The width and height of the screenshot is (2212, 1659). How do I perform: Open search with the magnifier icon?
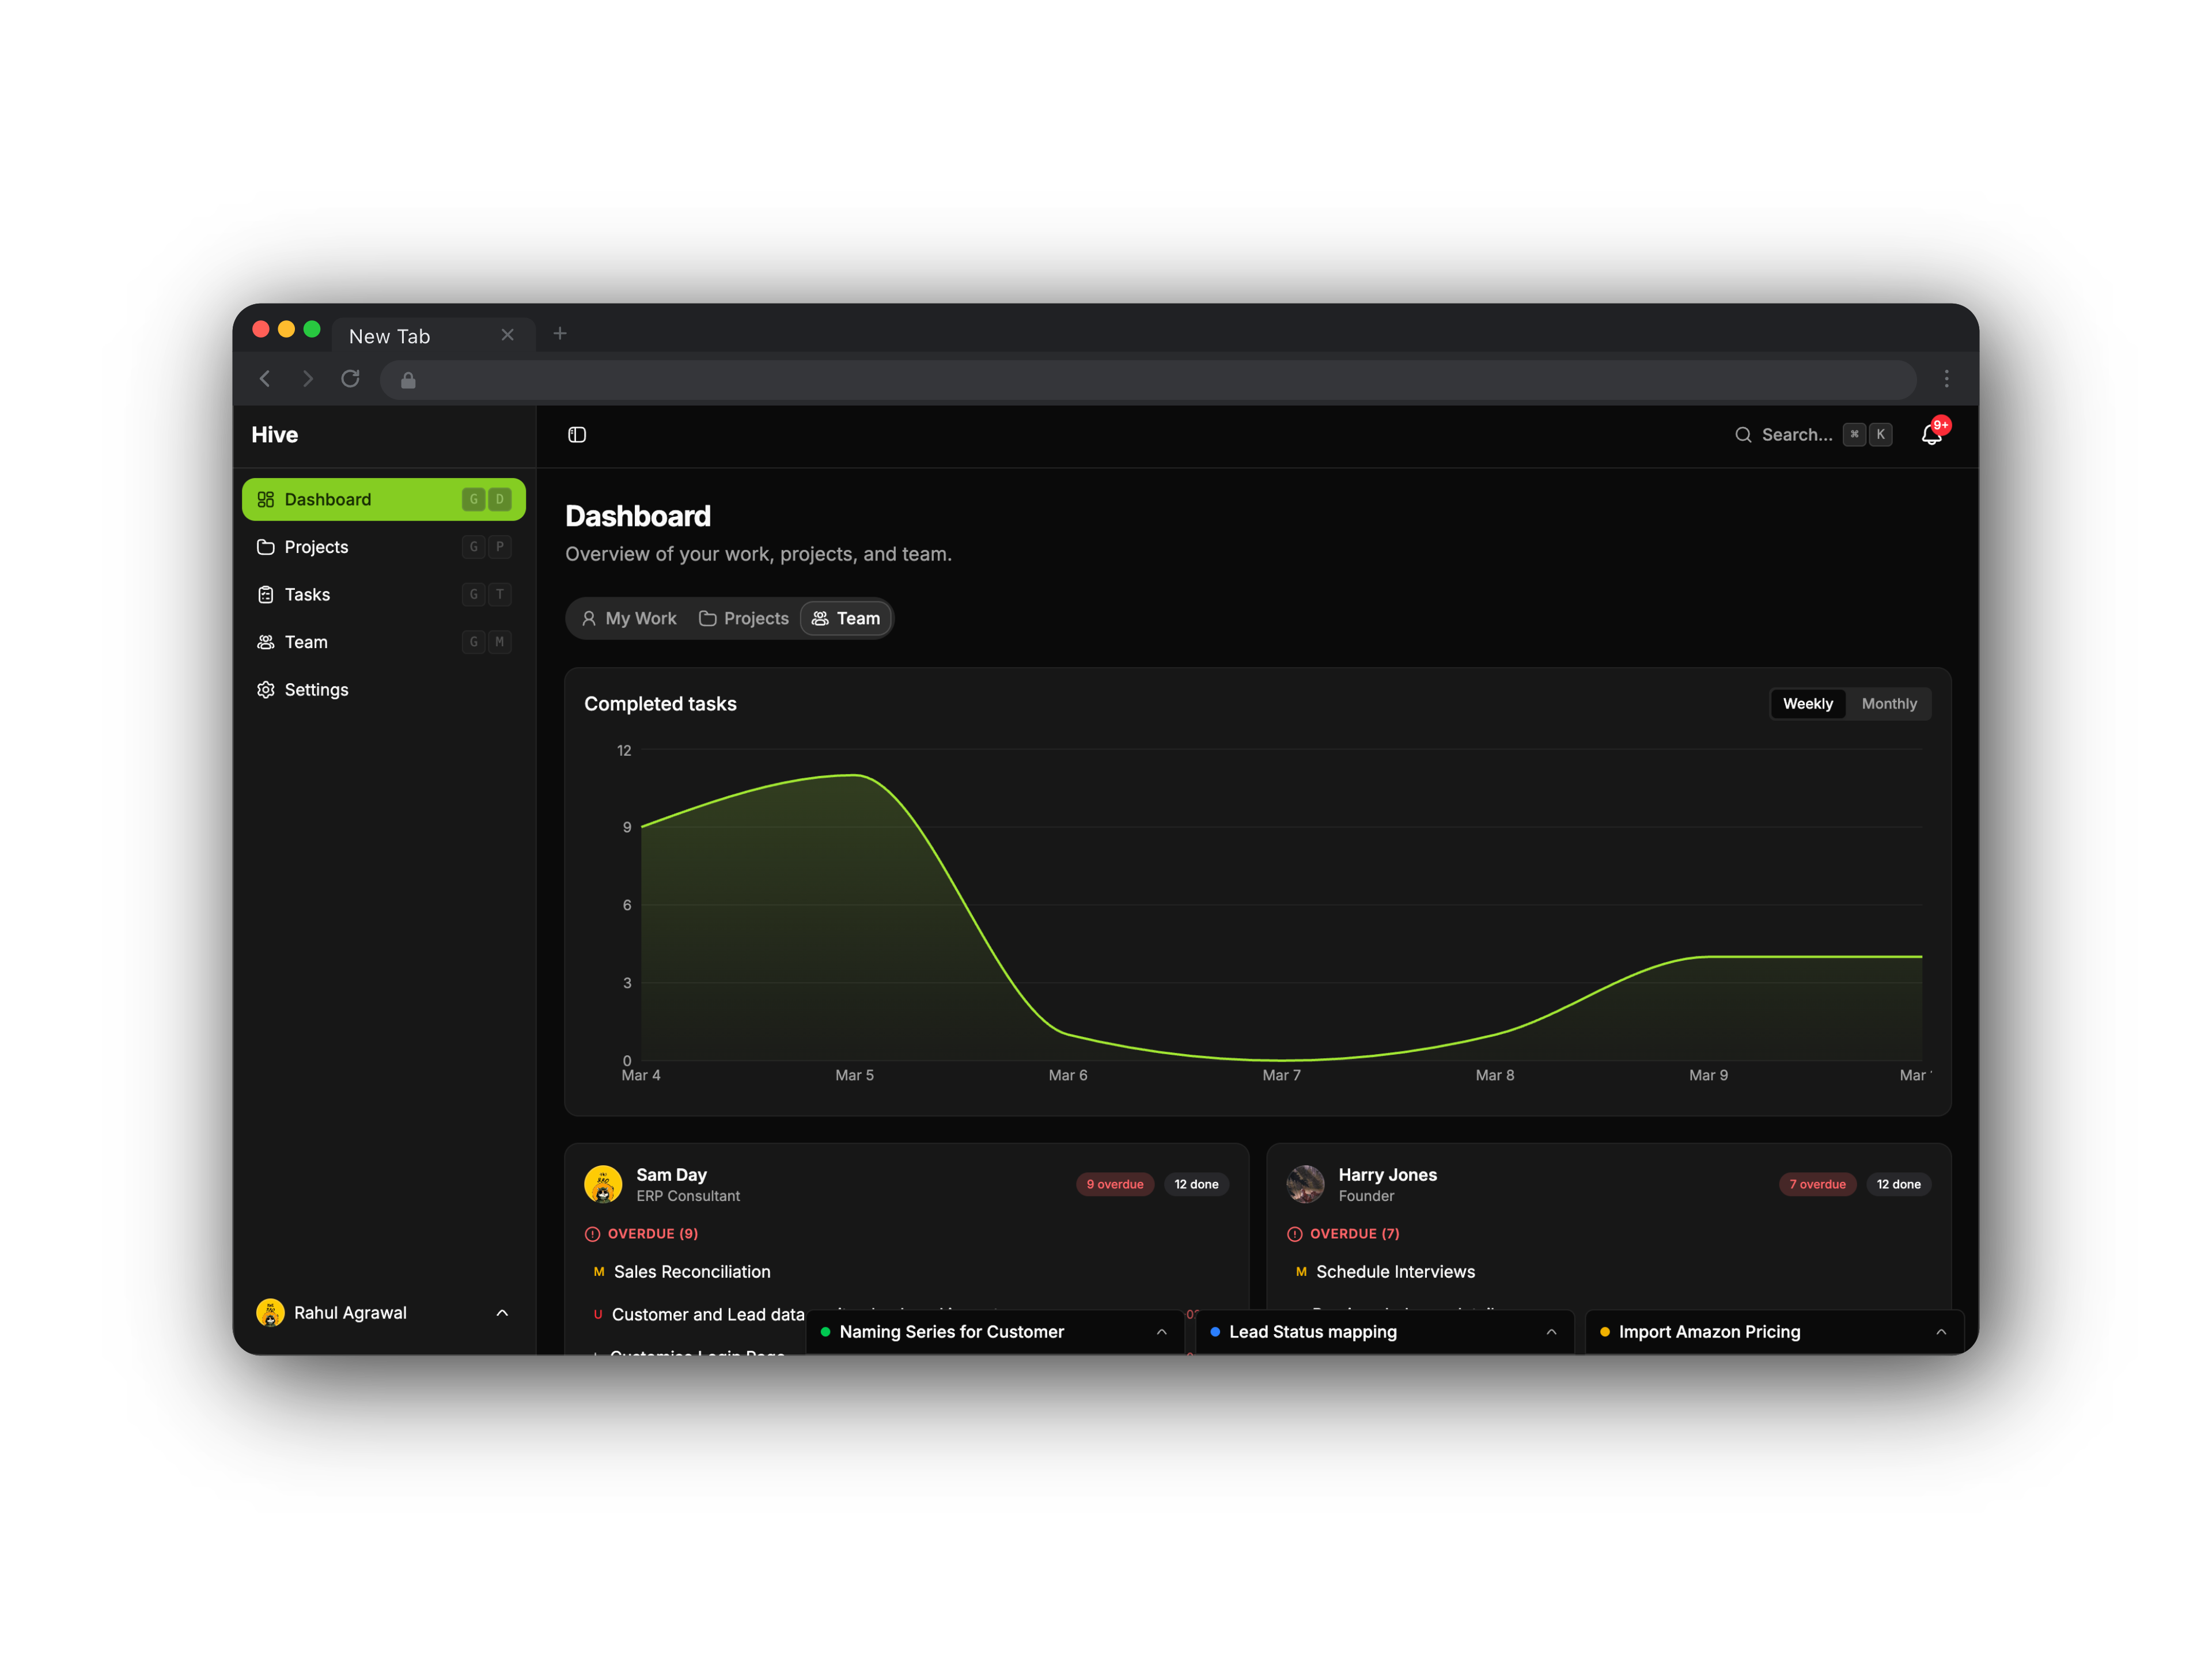click(1743, 434)
